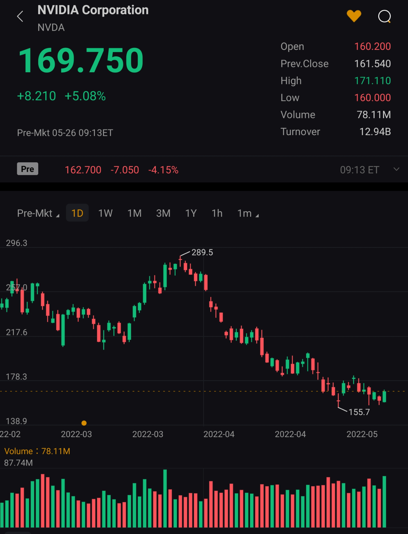
Task: Tap the Turnover value 12.94B
Action: click(x=375, y=132)
